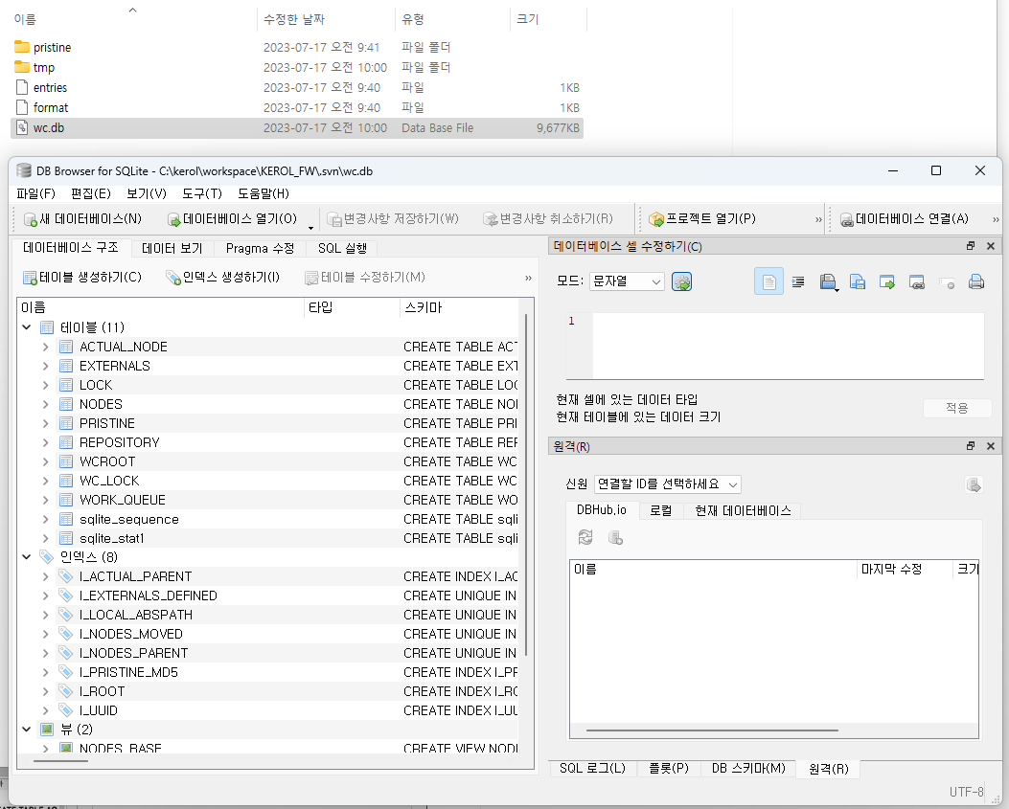Click the upload database icon next to identity dropdown

point(974,484)
